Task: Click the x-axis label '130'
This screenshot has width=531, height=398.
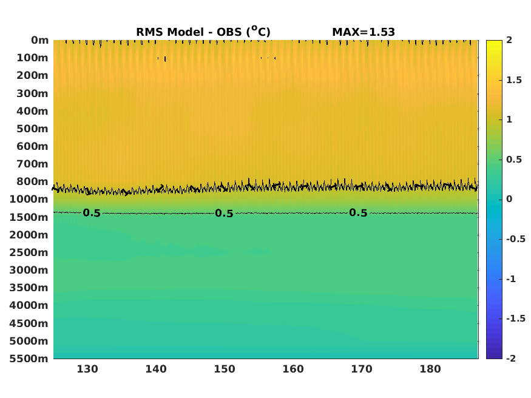Action: click(87, 369)
